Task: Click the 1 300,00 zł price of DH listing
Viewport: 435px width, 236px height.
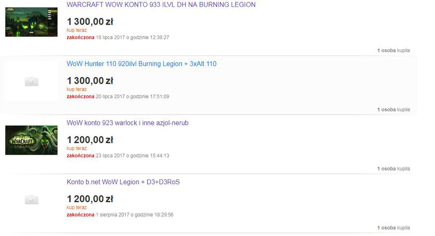Action: click(90, 21)
